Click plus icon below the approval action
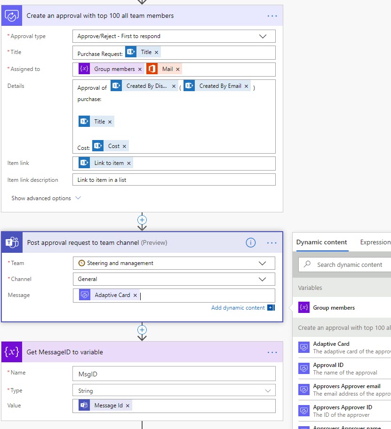Image resolution: width=391 pixels, height=429 pixels. tap(142, 220)
